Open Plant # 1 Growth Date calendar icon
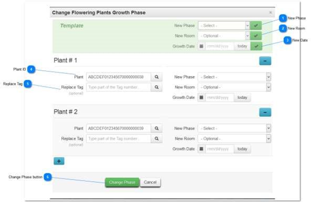 201,98
